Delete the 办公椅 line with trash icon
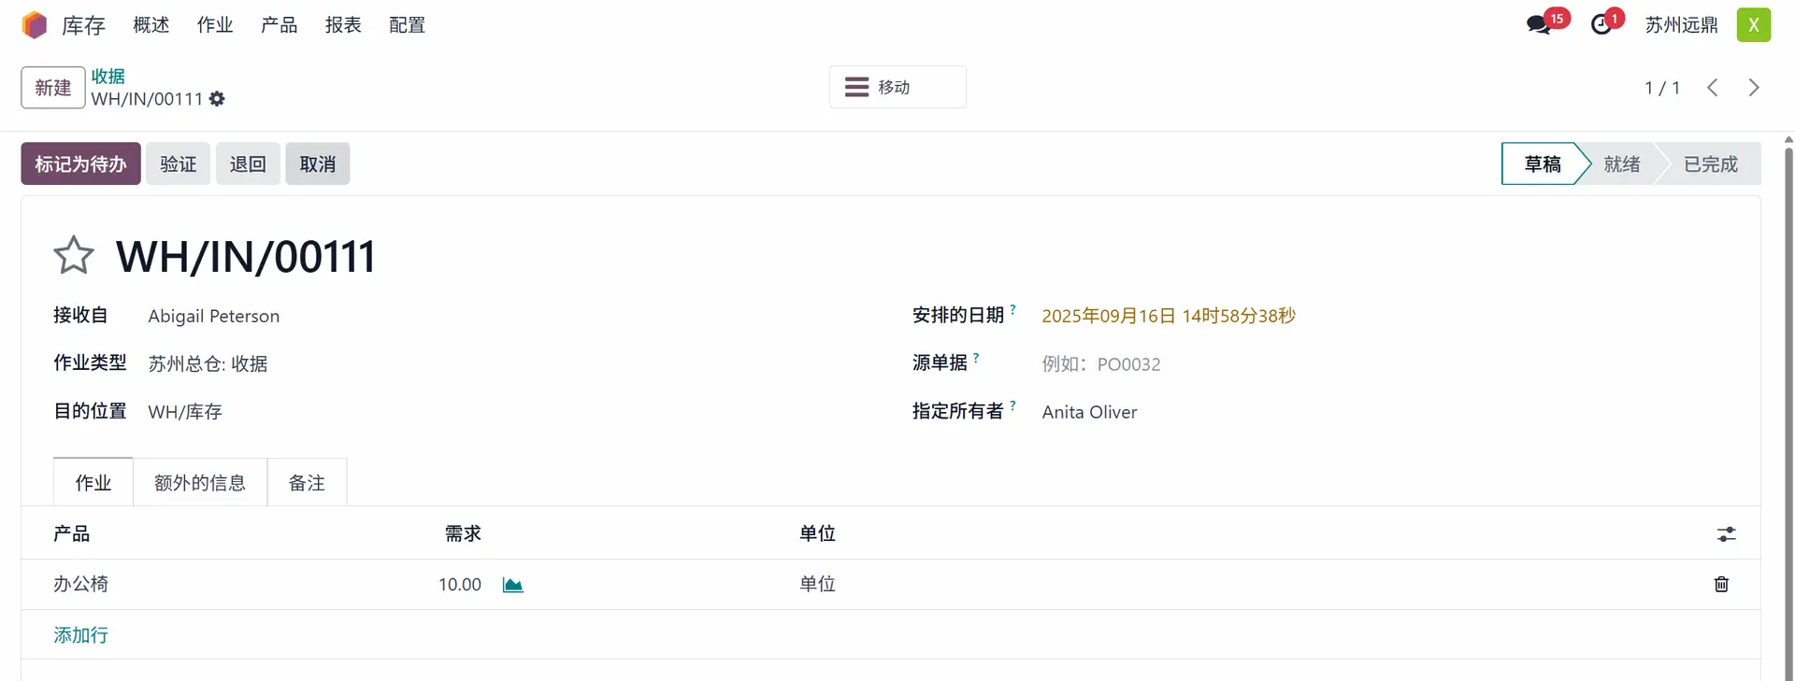 tap(1721, 585)
